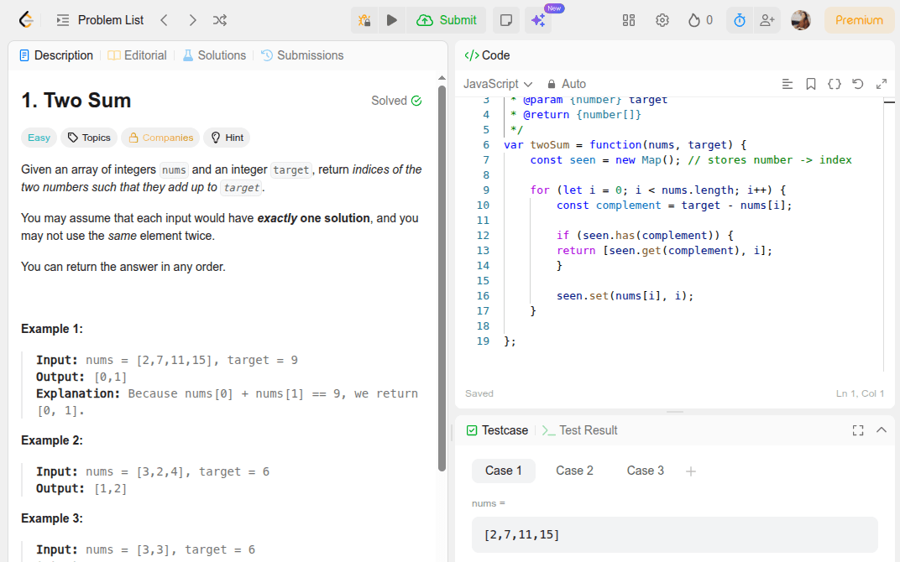Switch to the Submissions tab
900x562 pixels.
pos(302,55)
